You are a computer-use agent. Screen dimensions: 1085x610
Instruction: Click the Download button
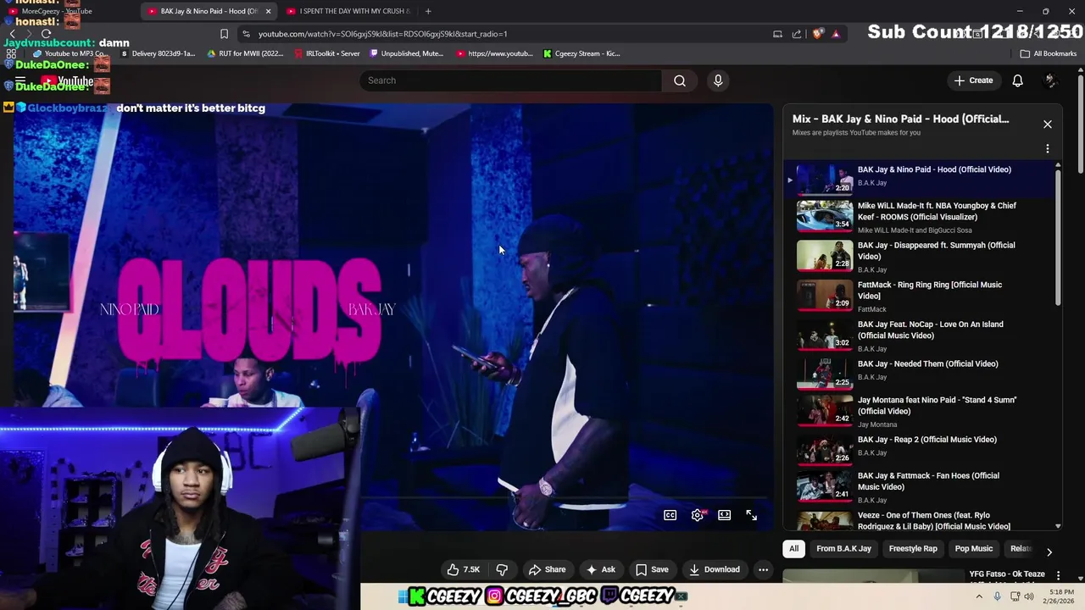click(714, 569)
